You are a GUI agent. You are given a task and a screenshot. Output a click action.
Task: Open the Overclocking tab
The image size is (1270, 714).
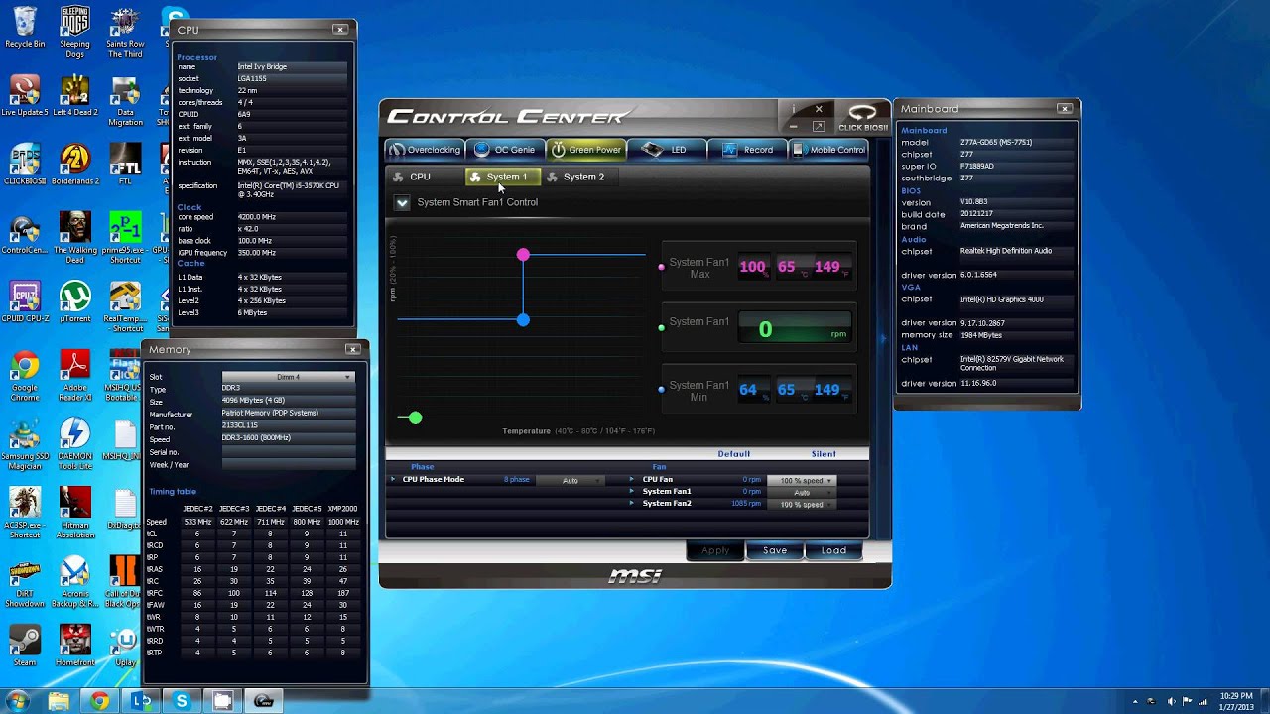(x=424, y=150)
